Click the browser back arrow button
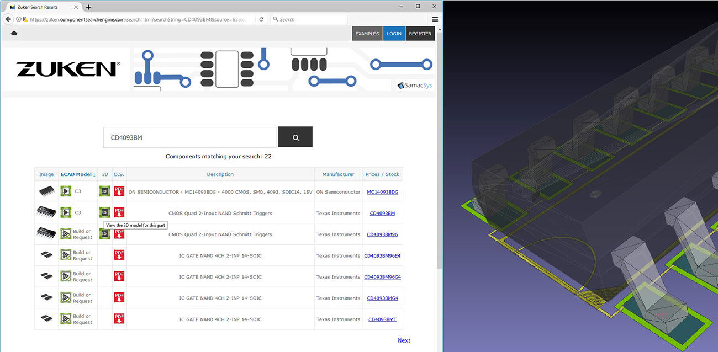 pyautogui.click(x=8, y=19)
